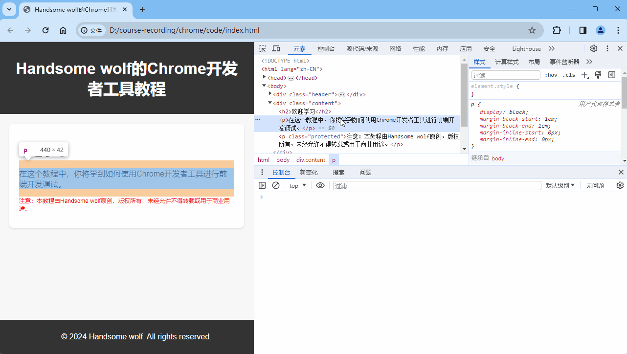Show more DevTools tabs chevron
The image size is (627, 354).
(x=552, y=48)
